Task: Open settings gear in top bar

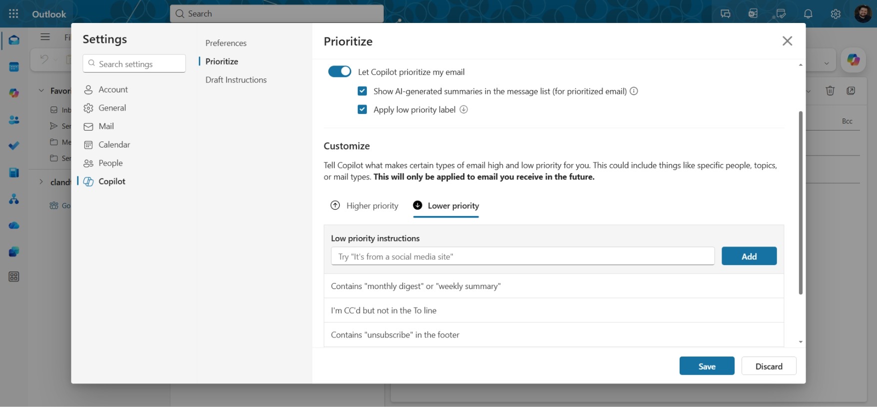Action: tap(836, 14)
